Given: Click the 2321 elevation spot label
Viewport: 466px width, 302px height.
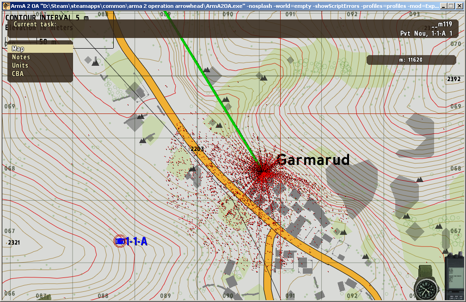Looking at the screenshot, I should click(x=14, y=242).
